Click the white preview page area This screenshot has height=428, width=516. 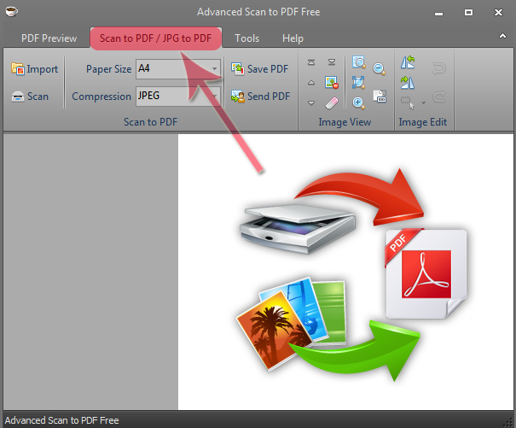[x=345, y=272]
